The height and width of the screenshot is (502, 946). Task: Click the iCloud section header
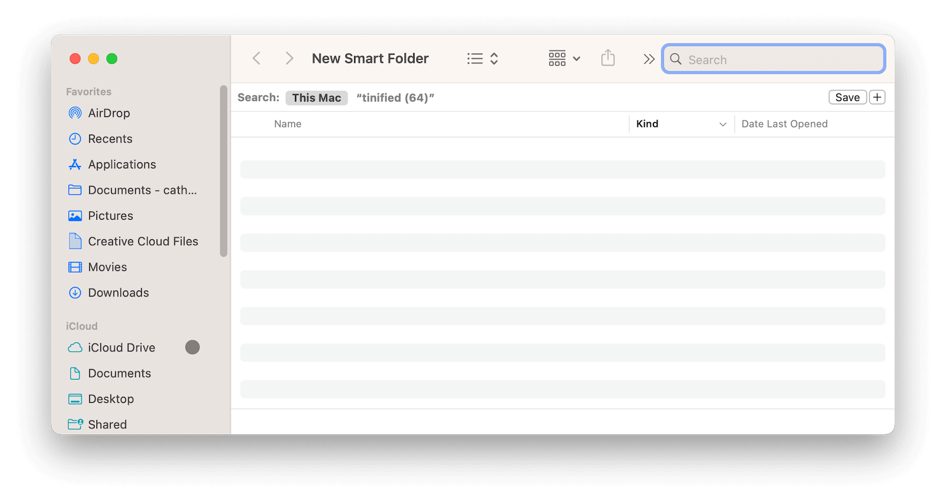pos(82,326)
